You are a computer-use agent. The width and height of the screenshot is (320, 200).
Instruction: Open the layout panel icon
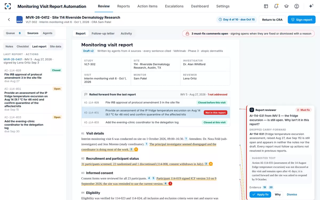pos(266,6)
